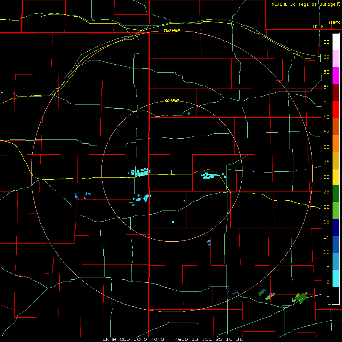
Task: Select the bright red legend band
Action: pos(336,109)
